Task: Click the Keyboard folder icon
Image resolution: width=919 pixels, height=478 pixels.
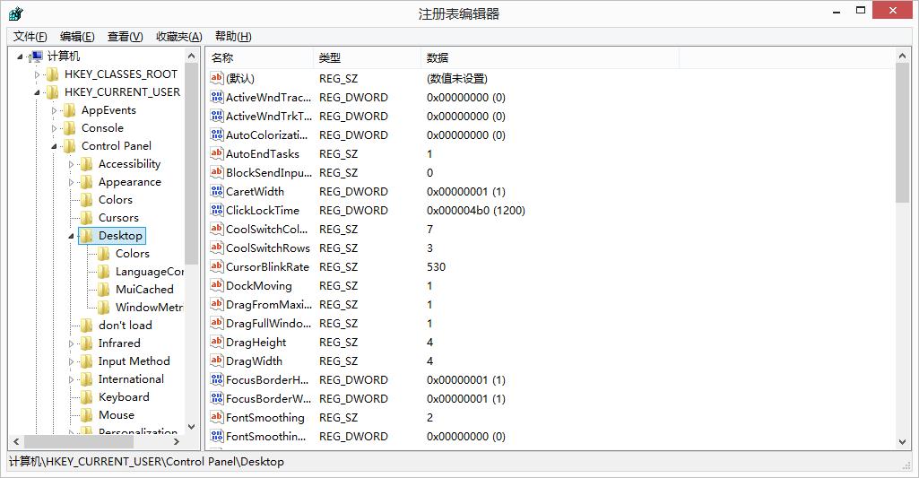Action: (x=87, y=397)
